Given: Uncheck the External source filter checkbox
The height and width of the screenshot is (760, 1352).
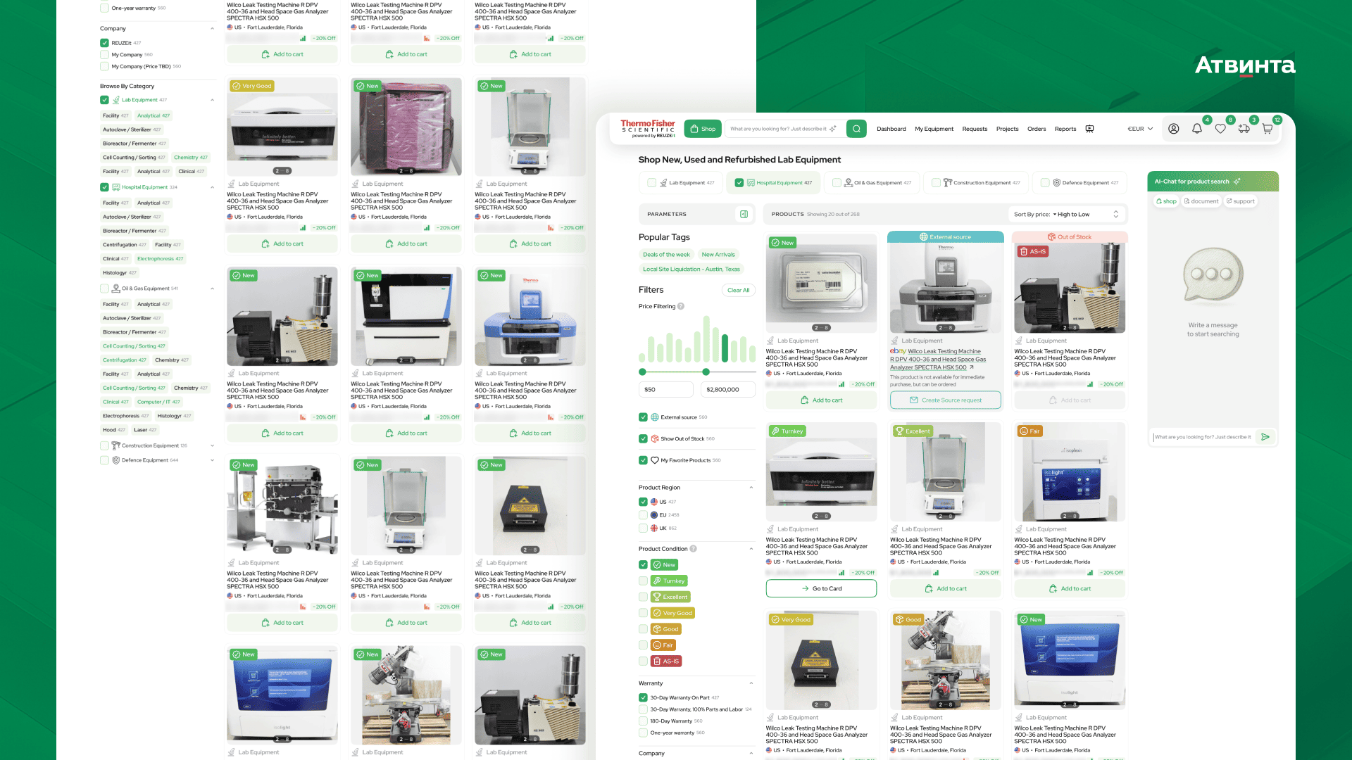Looking at the screenshot, I should click(x=643, y=417).
